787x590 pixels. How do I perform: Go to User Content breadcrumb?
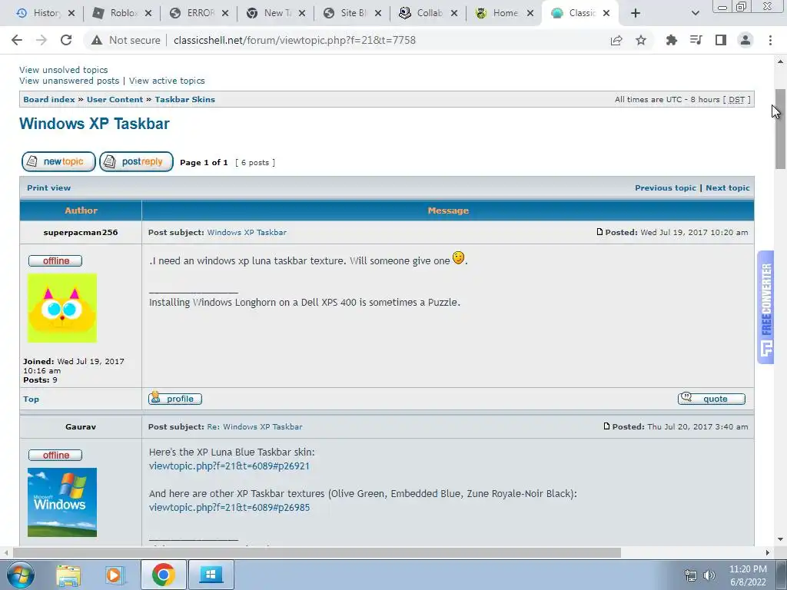pyautogui.click(x=115, y=99)
